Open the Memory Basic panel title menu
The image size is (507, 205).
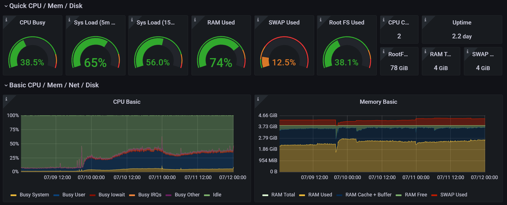pyautogui.click(x=378, y=102)
